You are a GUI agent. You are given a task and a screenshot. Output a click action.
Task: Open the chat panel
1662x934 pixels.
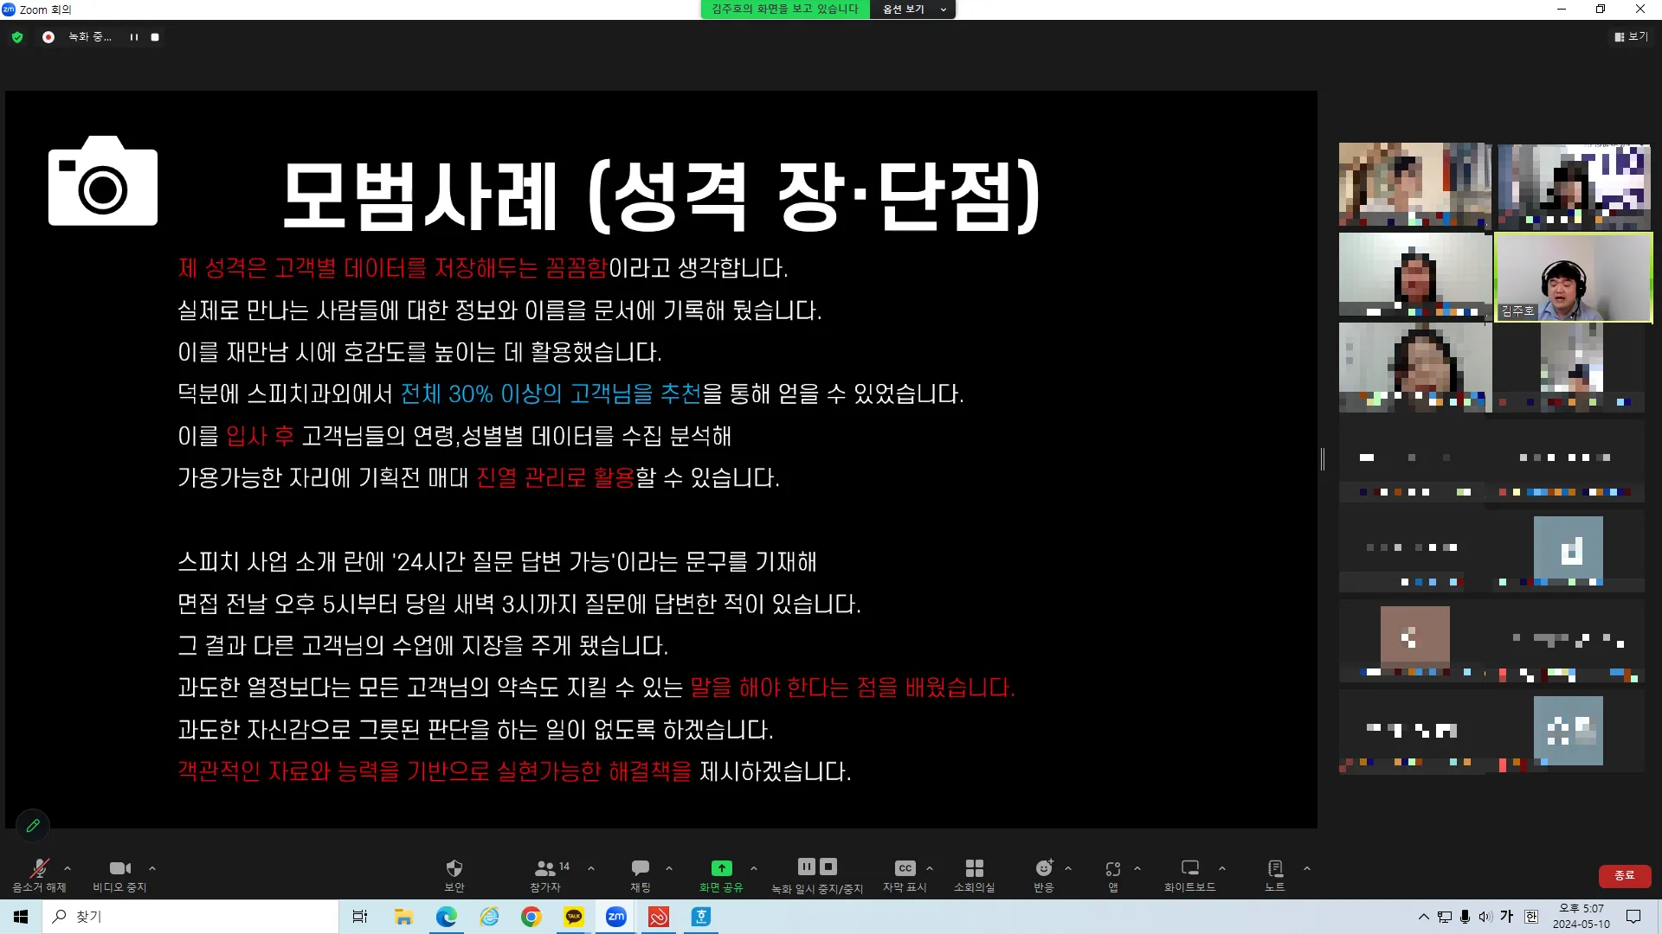point(639,873)
